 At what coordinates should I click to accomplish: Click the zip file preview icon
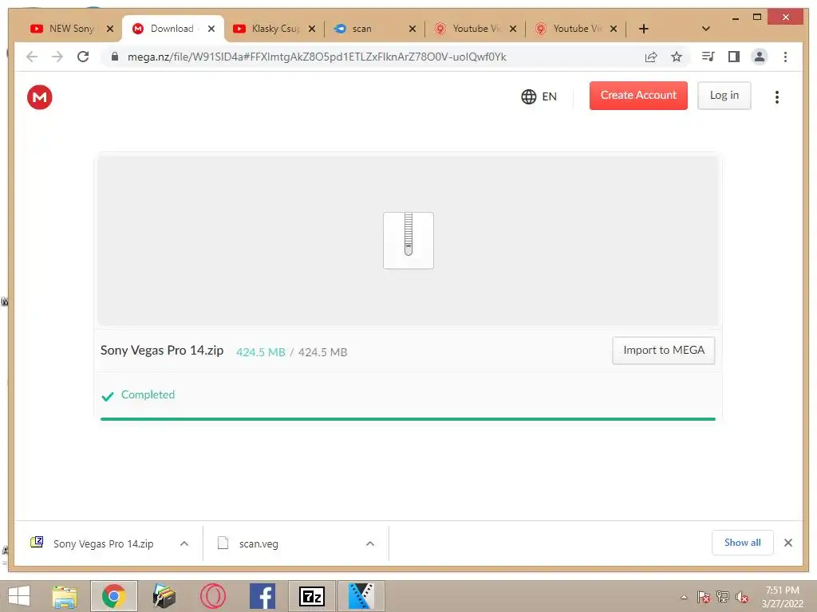pyautogui.click(x=408, y=241)
